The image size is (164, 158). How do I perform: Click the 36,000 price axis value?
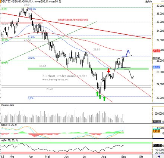pyautogui.click(x=160, y=22)
